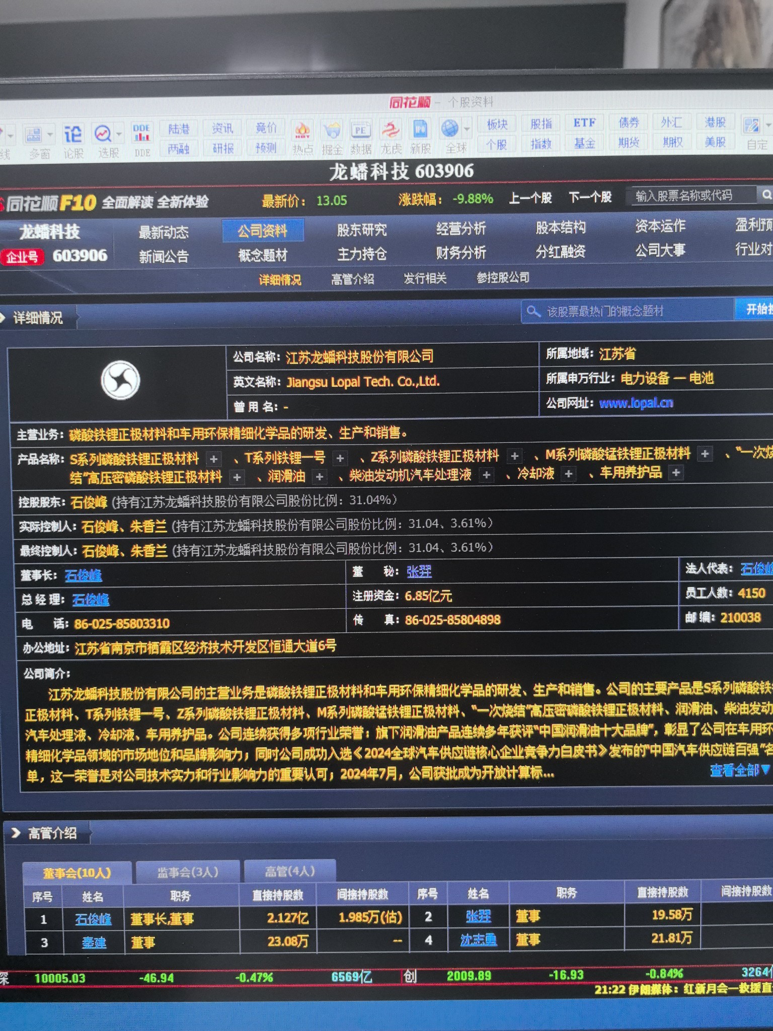773x1031 pixels.
Task: Open the 热点 hot spots icon
Action: (302, 139)
